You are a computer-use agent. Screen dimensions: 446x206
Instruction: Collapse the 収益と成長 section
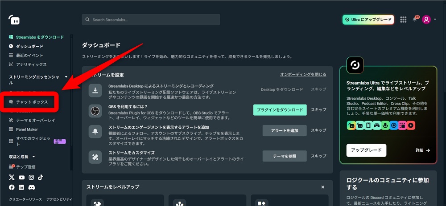pyautogui.click(x=33, y=157)
